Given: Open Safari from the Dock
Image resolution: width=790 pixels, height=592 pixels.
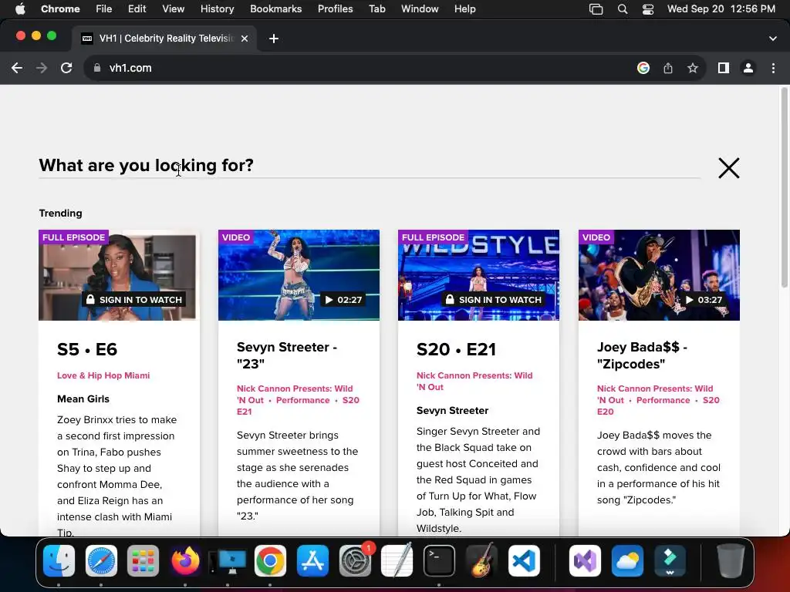Looking at the screenshot, I should [x=101, y=561].
